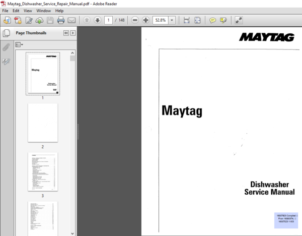Select the page 1 thumbnail
The width and height of the screenshot is (302, 236).
click(43, 74)
